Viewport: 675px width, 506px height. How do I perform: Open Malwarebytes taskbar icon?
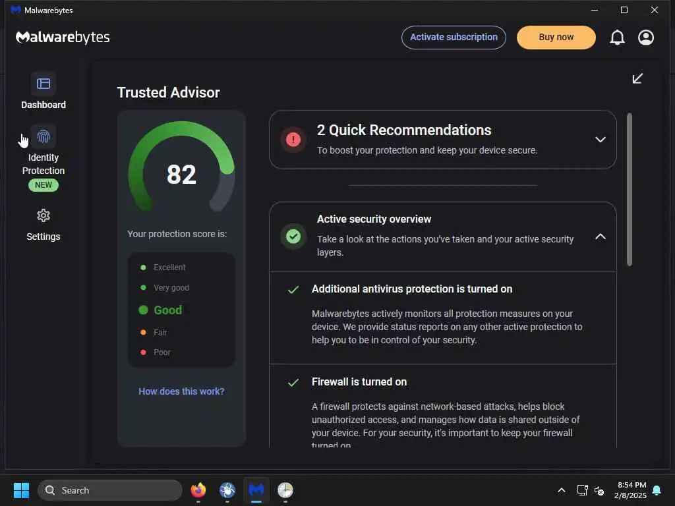click(x=256, y=490)
